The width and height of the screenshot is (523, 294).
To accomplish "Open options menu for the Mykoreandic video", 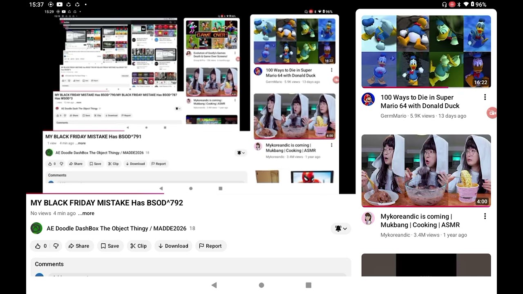I will (485, 216).
